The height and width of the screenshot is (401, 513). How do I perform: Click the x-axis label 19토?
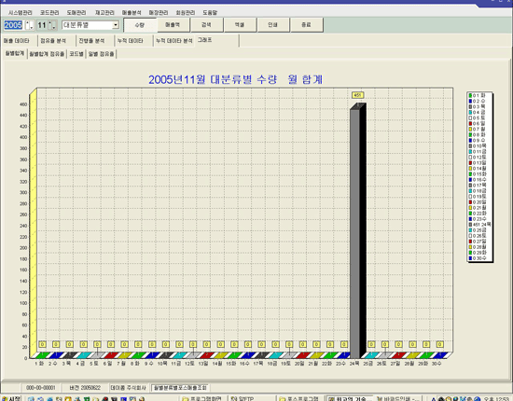point(286,364)
